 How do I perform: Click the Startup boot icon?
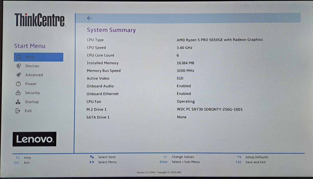(18, 102)
